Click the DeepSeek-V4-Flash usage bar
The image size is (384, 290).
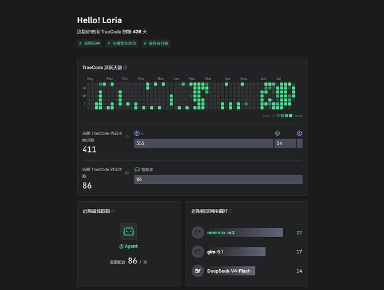230,271
